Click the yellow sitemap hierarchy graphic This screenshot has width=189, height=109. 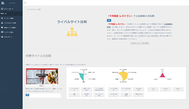(72, 32)
